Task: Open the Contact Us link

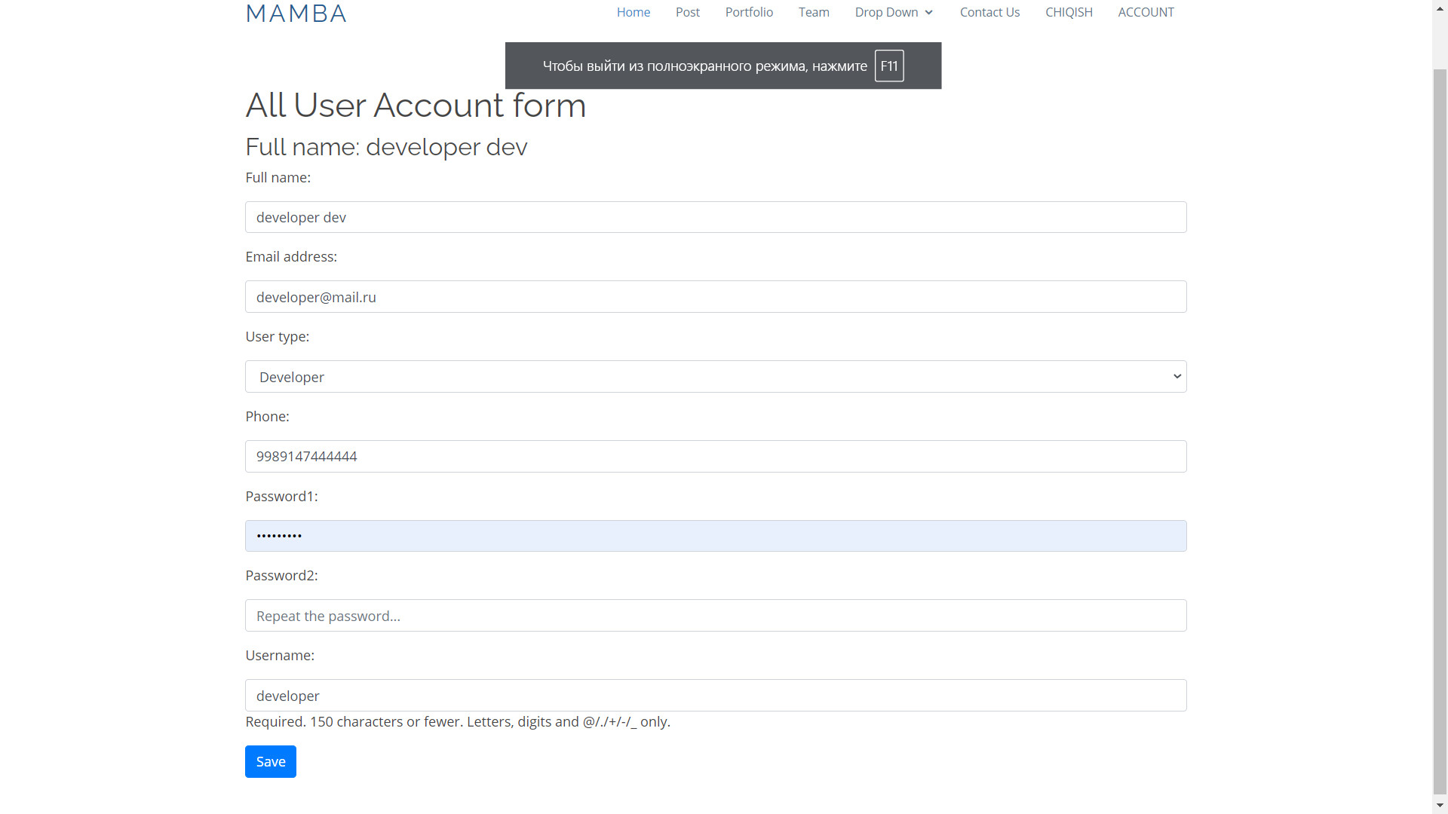Action: click(989, 12)
